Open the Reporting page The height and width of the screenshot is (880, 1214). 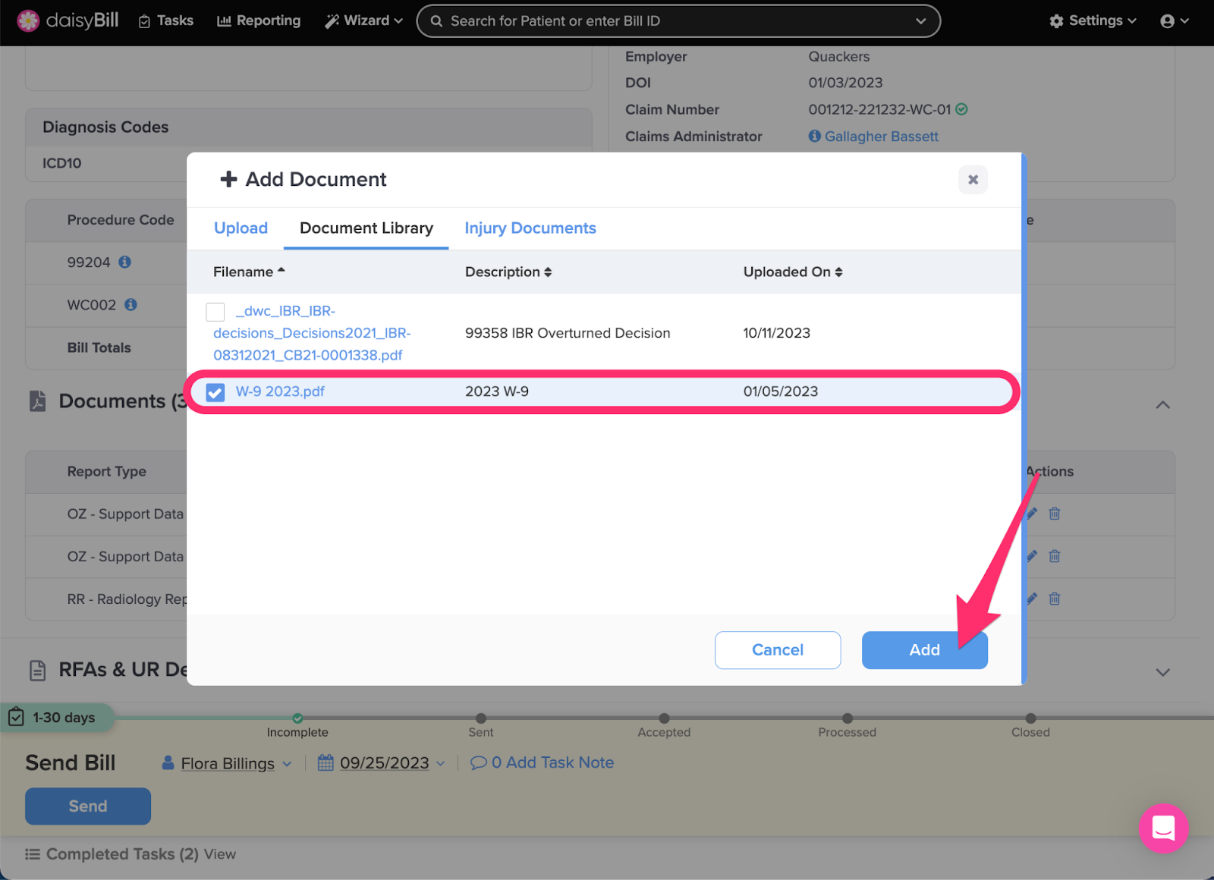pyautogui.click(x=259, y=20)
